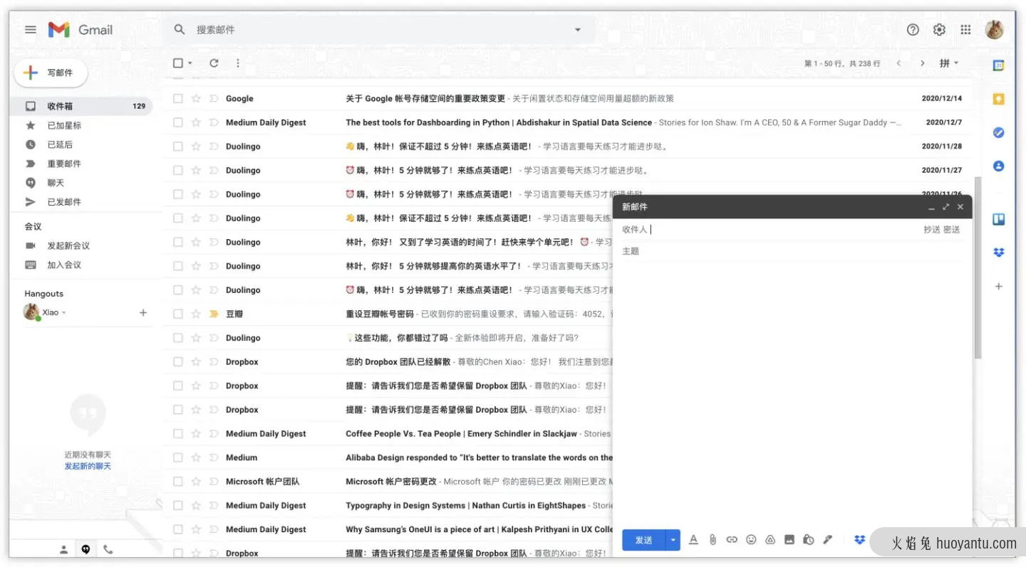Refresh the inbox
This screenshot has height=567, width=1026.
[x=214, y=63]
